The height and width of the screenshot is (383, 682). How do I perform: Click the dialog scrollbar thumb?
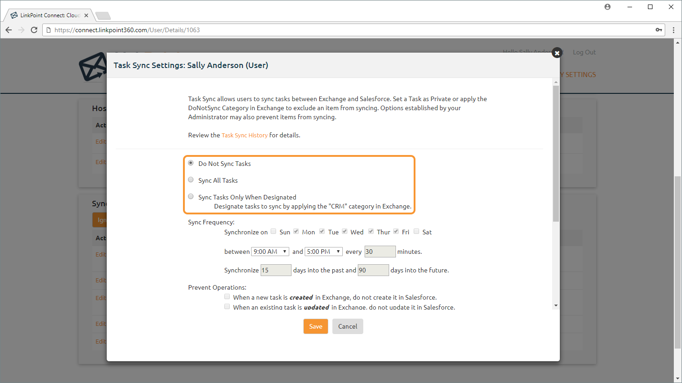click(556, 154)
